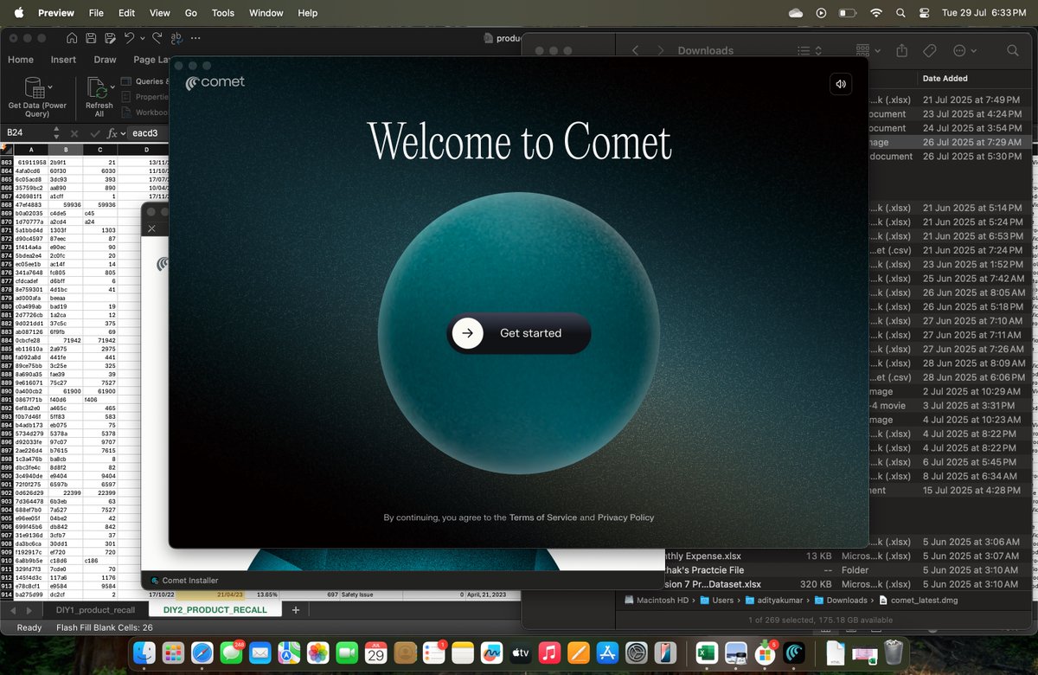The width and height of the screenshot is (1038, 675).
Task: Expand the Get Data dropdown arrow
Action: click(50, 87)
